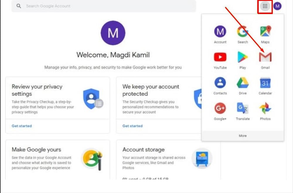Open Contacts app icon
This screenshot has height=193, width=293.
click(x=220, y=83)
